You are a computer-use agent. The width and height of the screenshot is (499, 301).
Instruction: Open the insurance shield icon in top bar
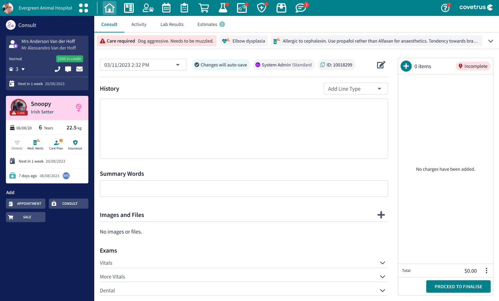click(x=262, y=8)
